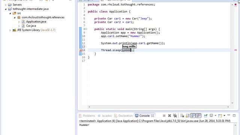This screenshot has width=240, height=135.
Task: Remove all terminated launches with double-X icon
Action: [175, 116]
